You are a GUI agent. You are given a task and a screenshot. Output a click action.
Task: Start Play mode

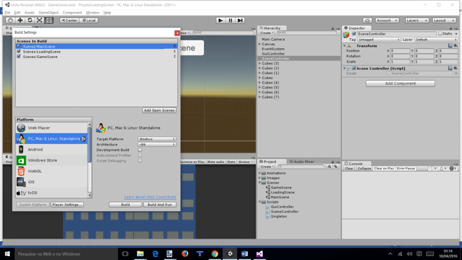click(220, 20)
